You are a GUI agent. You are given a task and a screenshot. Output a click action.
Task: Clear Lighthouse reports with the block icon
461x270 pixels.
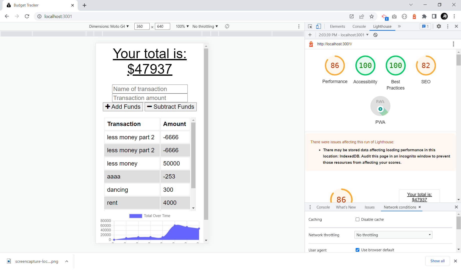pos(375,35)
